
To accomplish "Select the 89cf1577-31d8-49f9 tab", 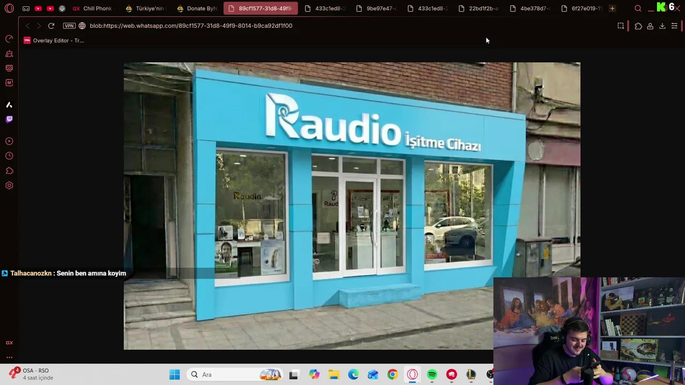I will tap(261, 9).
